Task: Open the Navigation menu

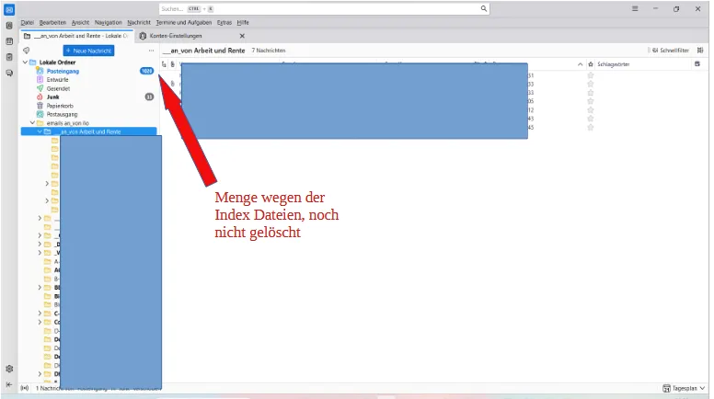Action: point(109,22)
